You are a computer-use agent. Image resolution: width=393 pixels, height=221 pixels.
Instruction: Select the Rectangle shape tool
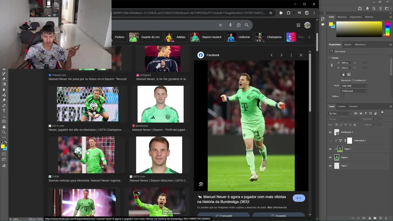pyautogui.click(x=4, y=122)
